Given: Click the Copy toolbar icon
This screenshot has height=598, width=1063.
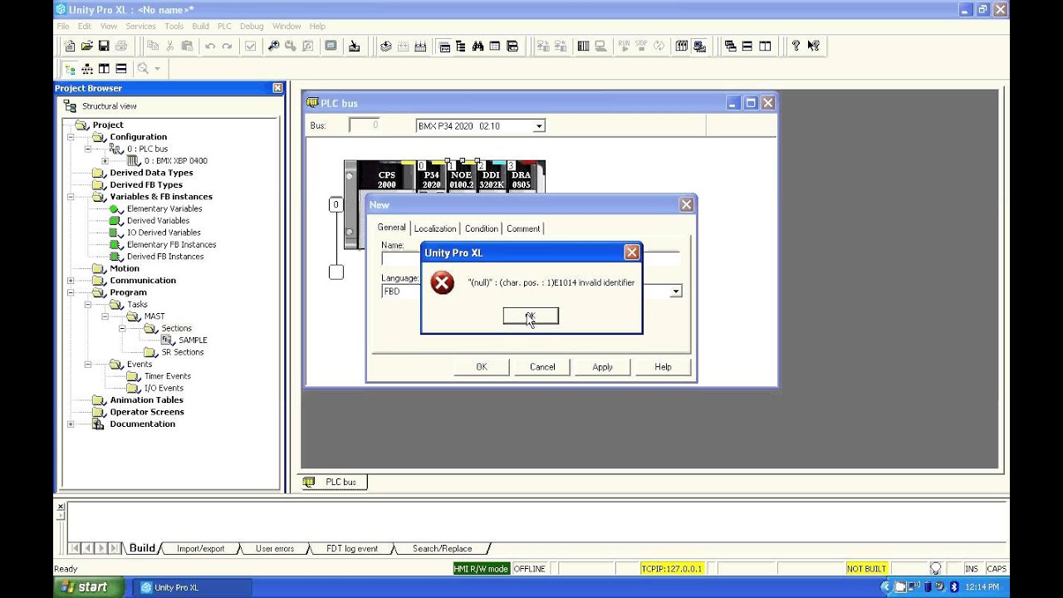Looking at the screenshot, I should coord(153,47).
